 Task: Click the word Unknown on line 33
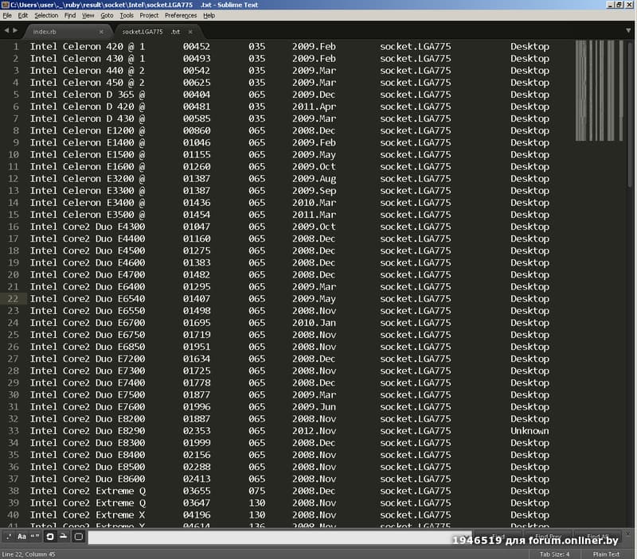(x=530, y=431)
